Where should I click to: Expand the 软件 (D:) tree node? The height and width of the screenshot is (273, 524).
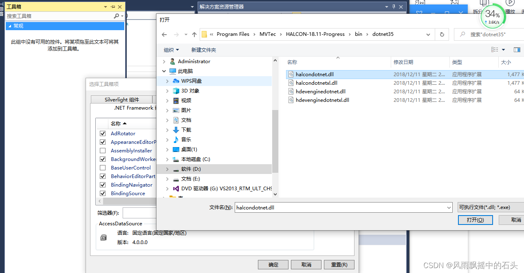pyautogui.click(x=167, y=169)
